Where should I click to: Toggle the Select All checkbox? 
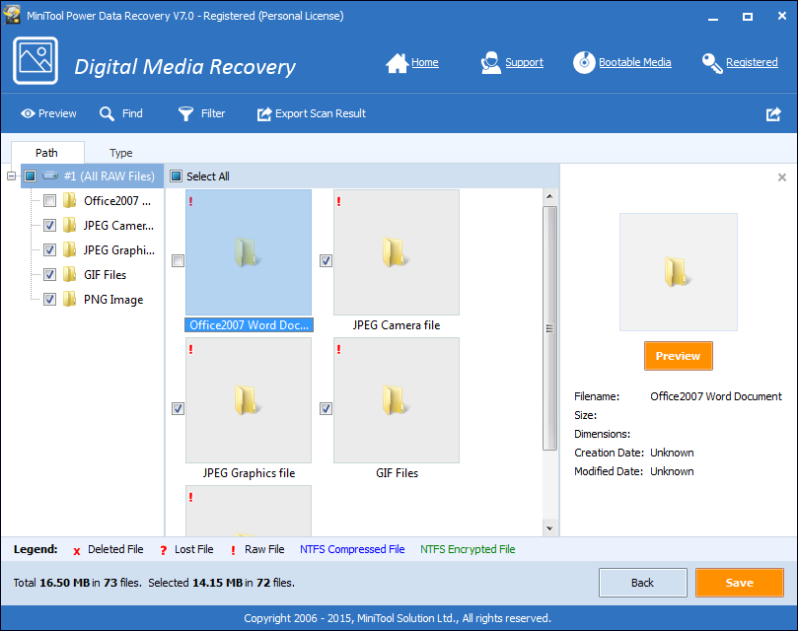[177, 176]
